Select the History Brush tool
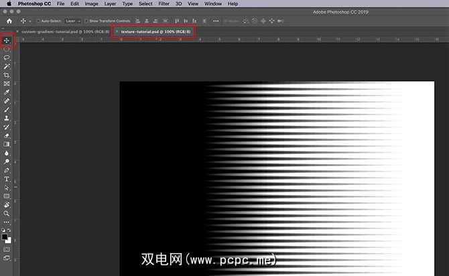The image size is (449, 276). coord(7,127)
